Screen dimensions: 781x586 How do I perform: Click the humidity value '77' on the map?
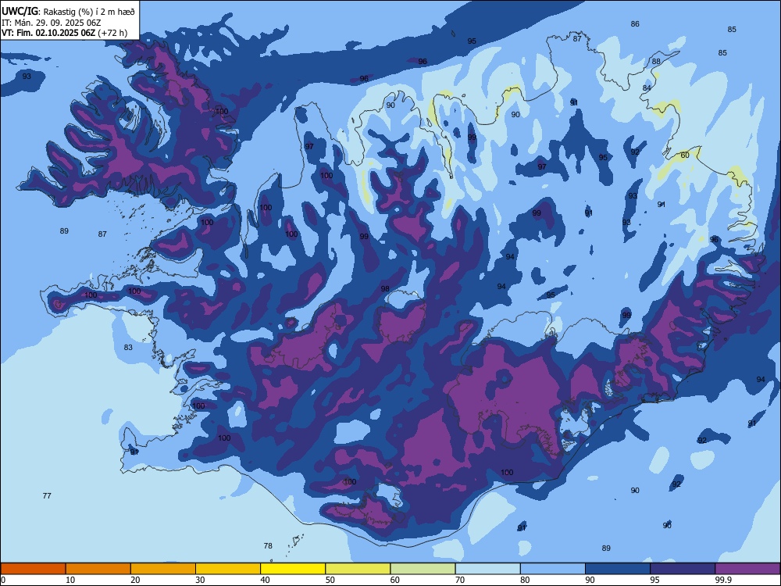click(47, 496)
